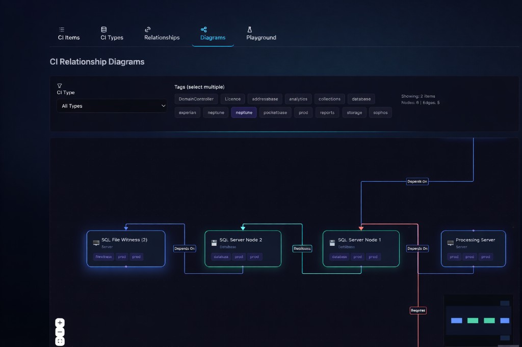Viewport: 522px width, 347px height.
Task: Enable the reports tag filter
Action: pyautogui.click(x=327, y=112)
